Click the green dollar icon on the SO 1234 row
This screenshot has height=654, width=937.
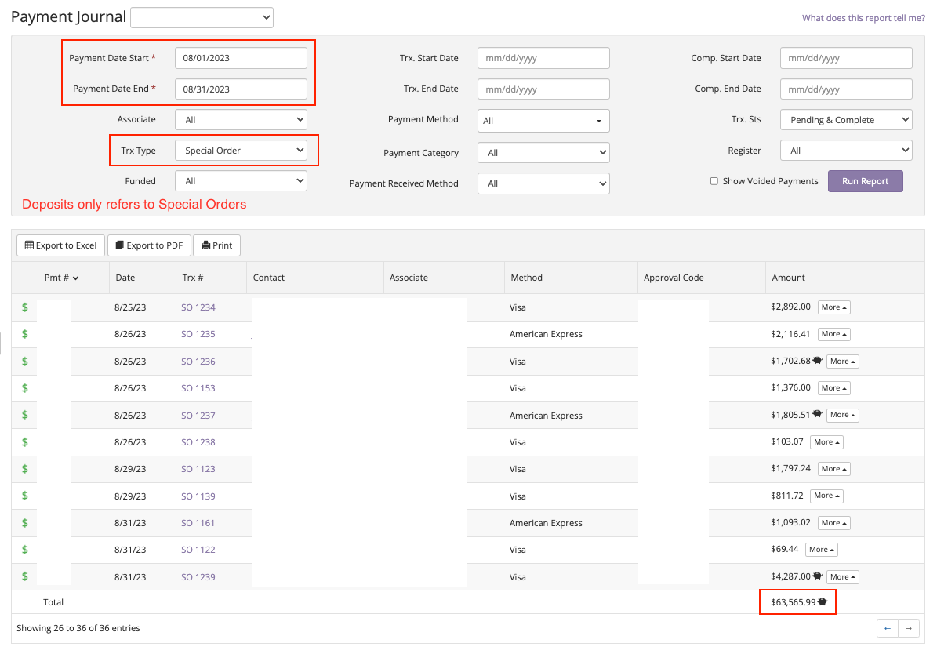pos(24,307)
